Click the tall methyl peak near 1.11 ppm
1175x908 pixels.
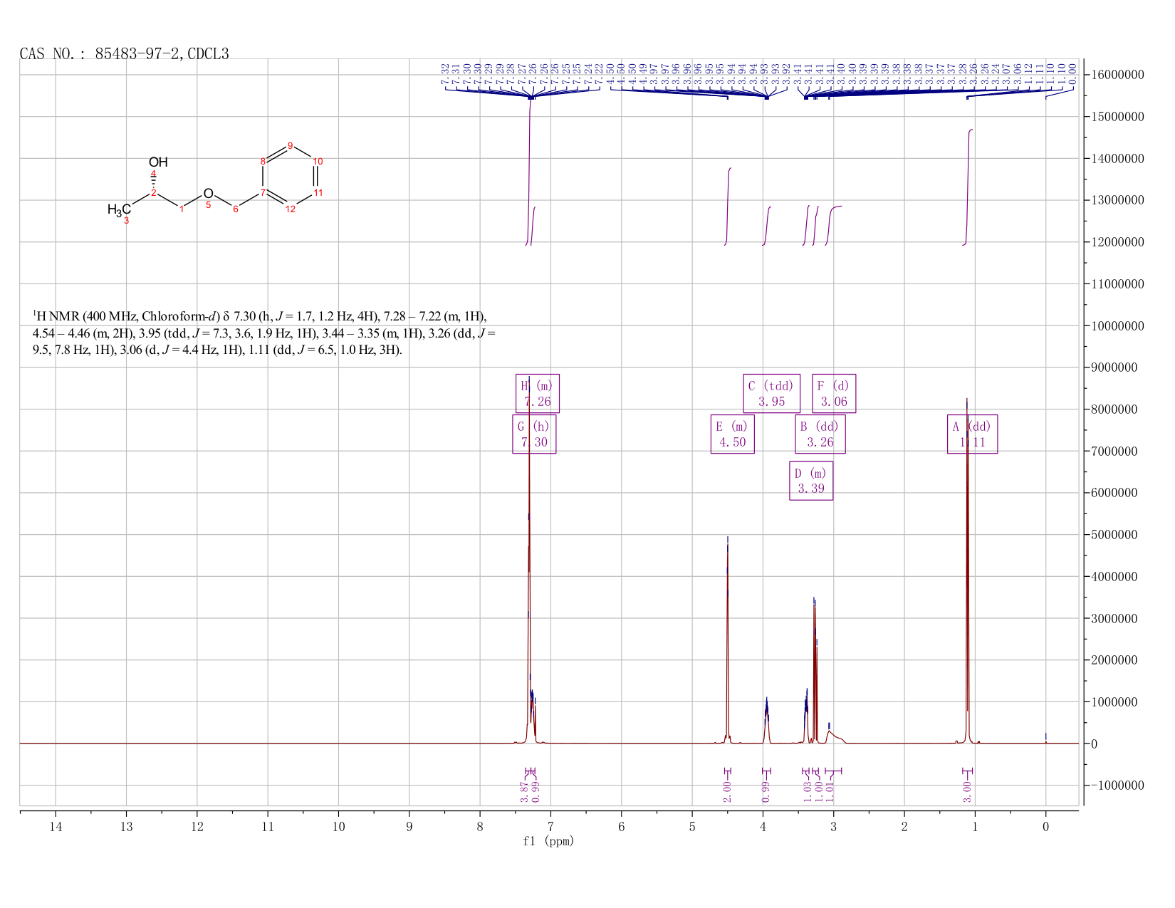[x=967, y=570]
